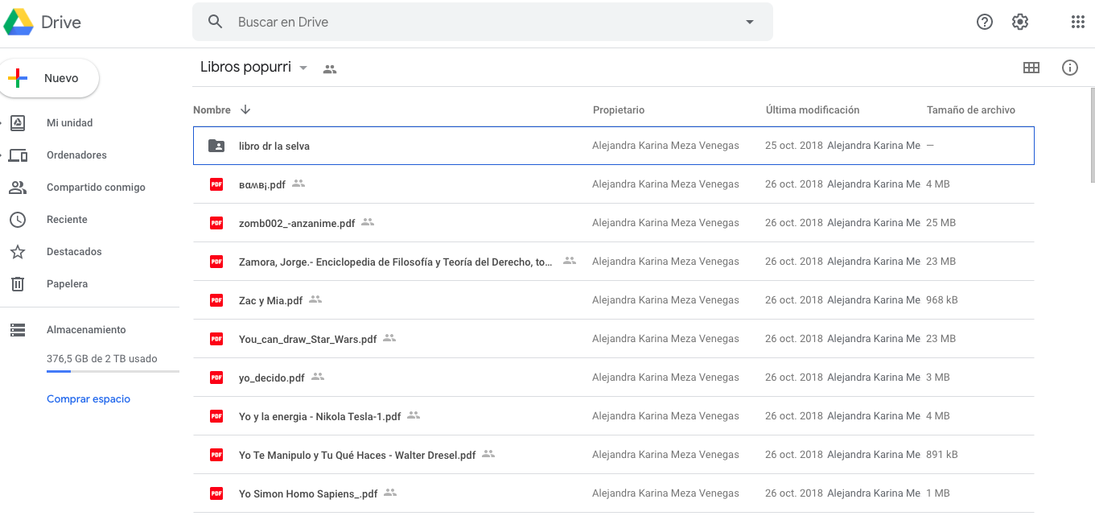Open Compartido conmigo section

[96, 188]
